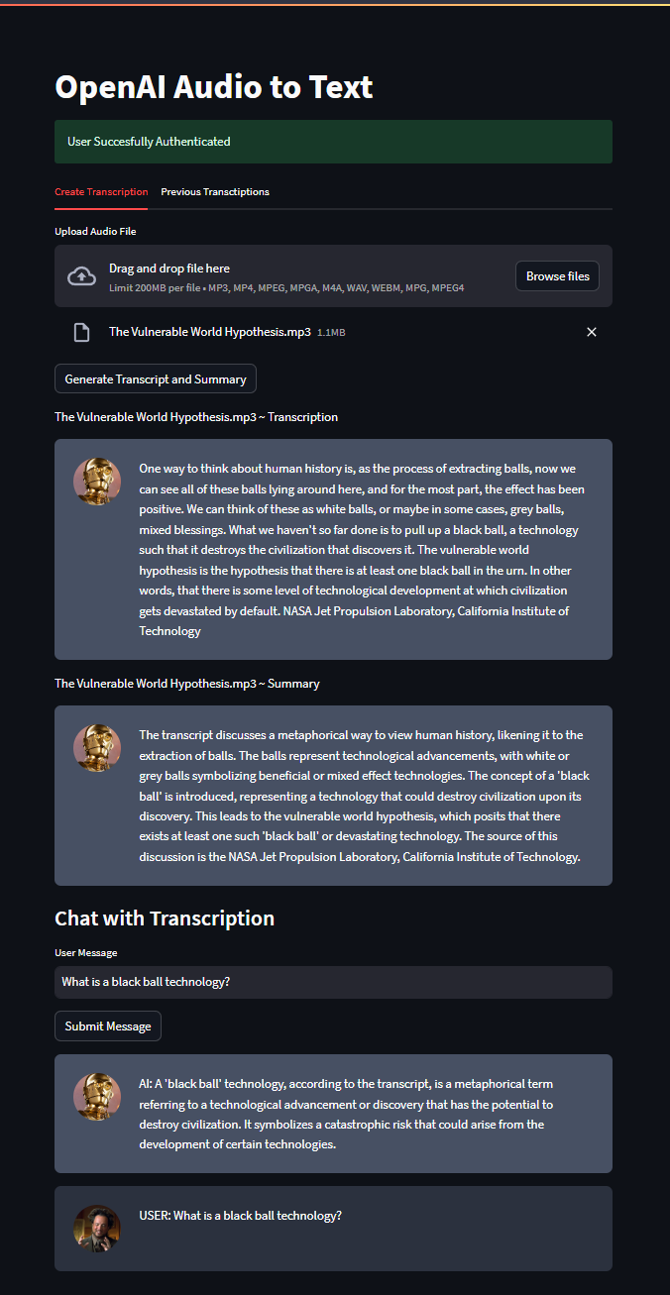Click the robot avatar beside the summary
Image resolution: width=670 pixels, height=1295 pixels.
coord(96,748)
